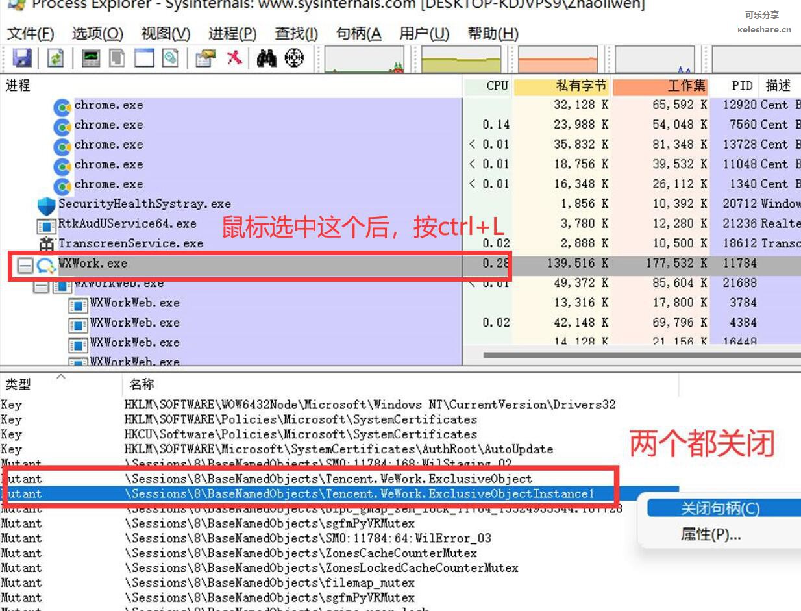Select handle Tencent.WeWork.ExclusiveObject

[x=339, y=479]
